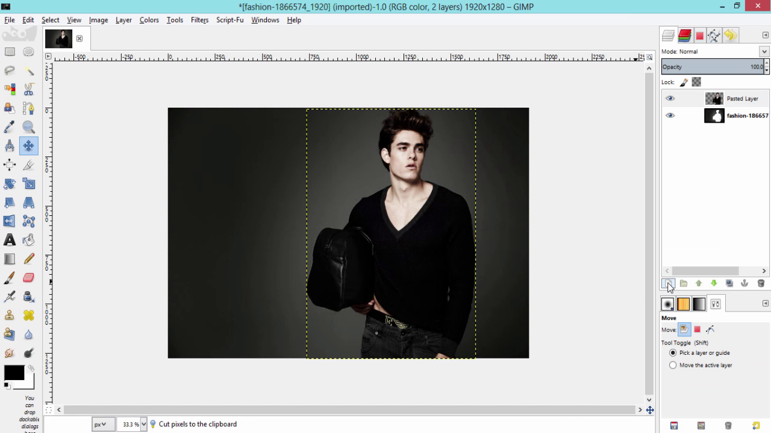The image size is (771, 433).
Task: Select the Rectangle Select tool
Action: pyautogui.click(x=10, y=52)
